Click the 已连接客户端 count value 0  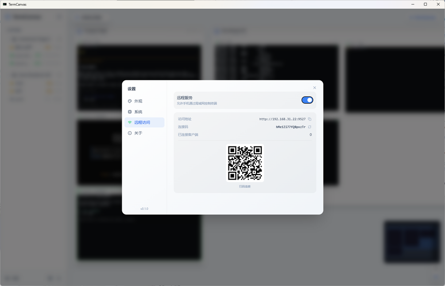click(x=310, y=135)
